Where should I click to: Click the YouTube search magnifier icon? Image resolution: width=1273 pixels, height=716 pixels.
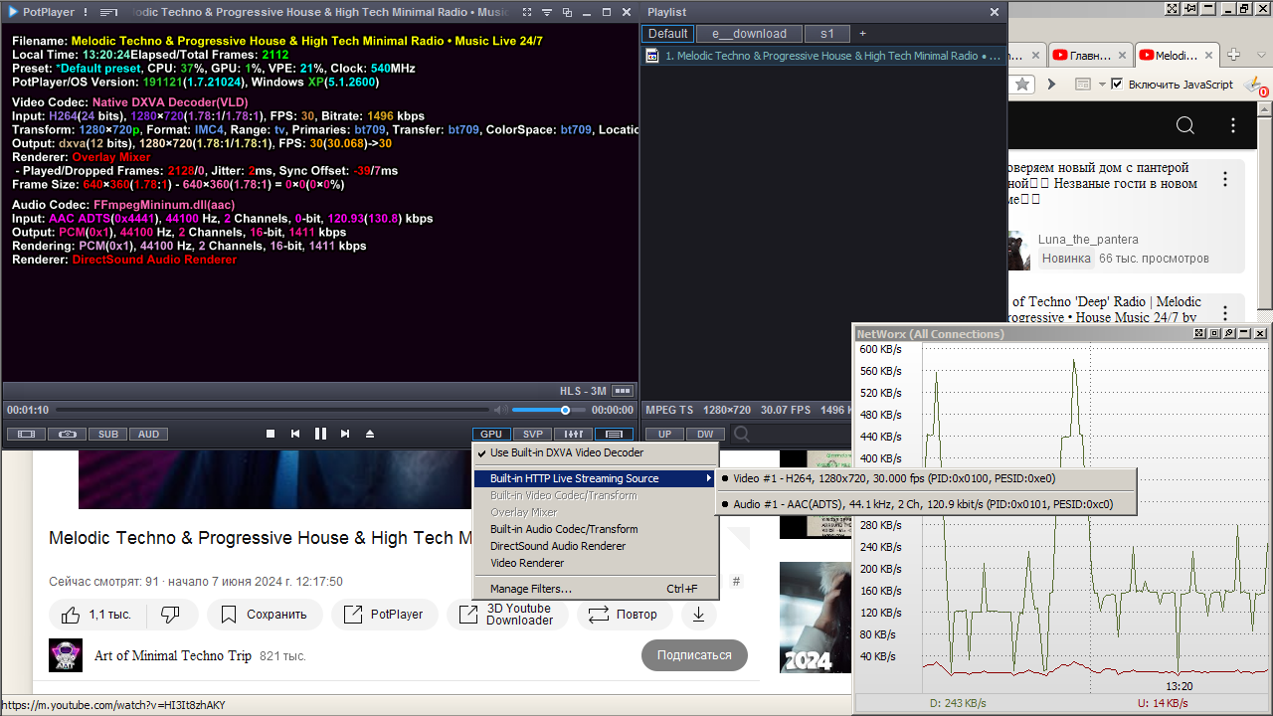[1185, 125]
